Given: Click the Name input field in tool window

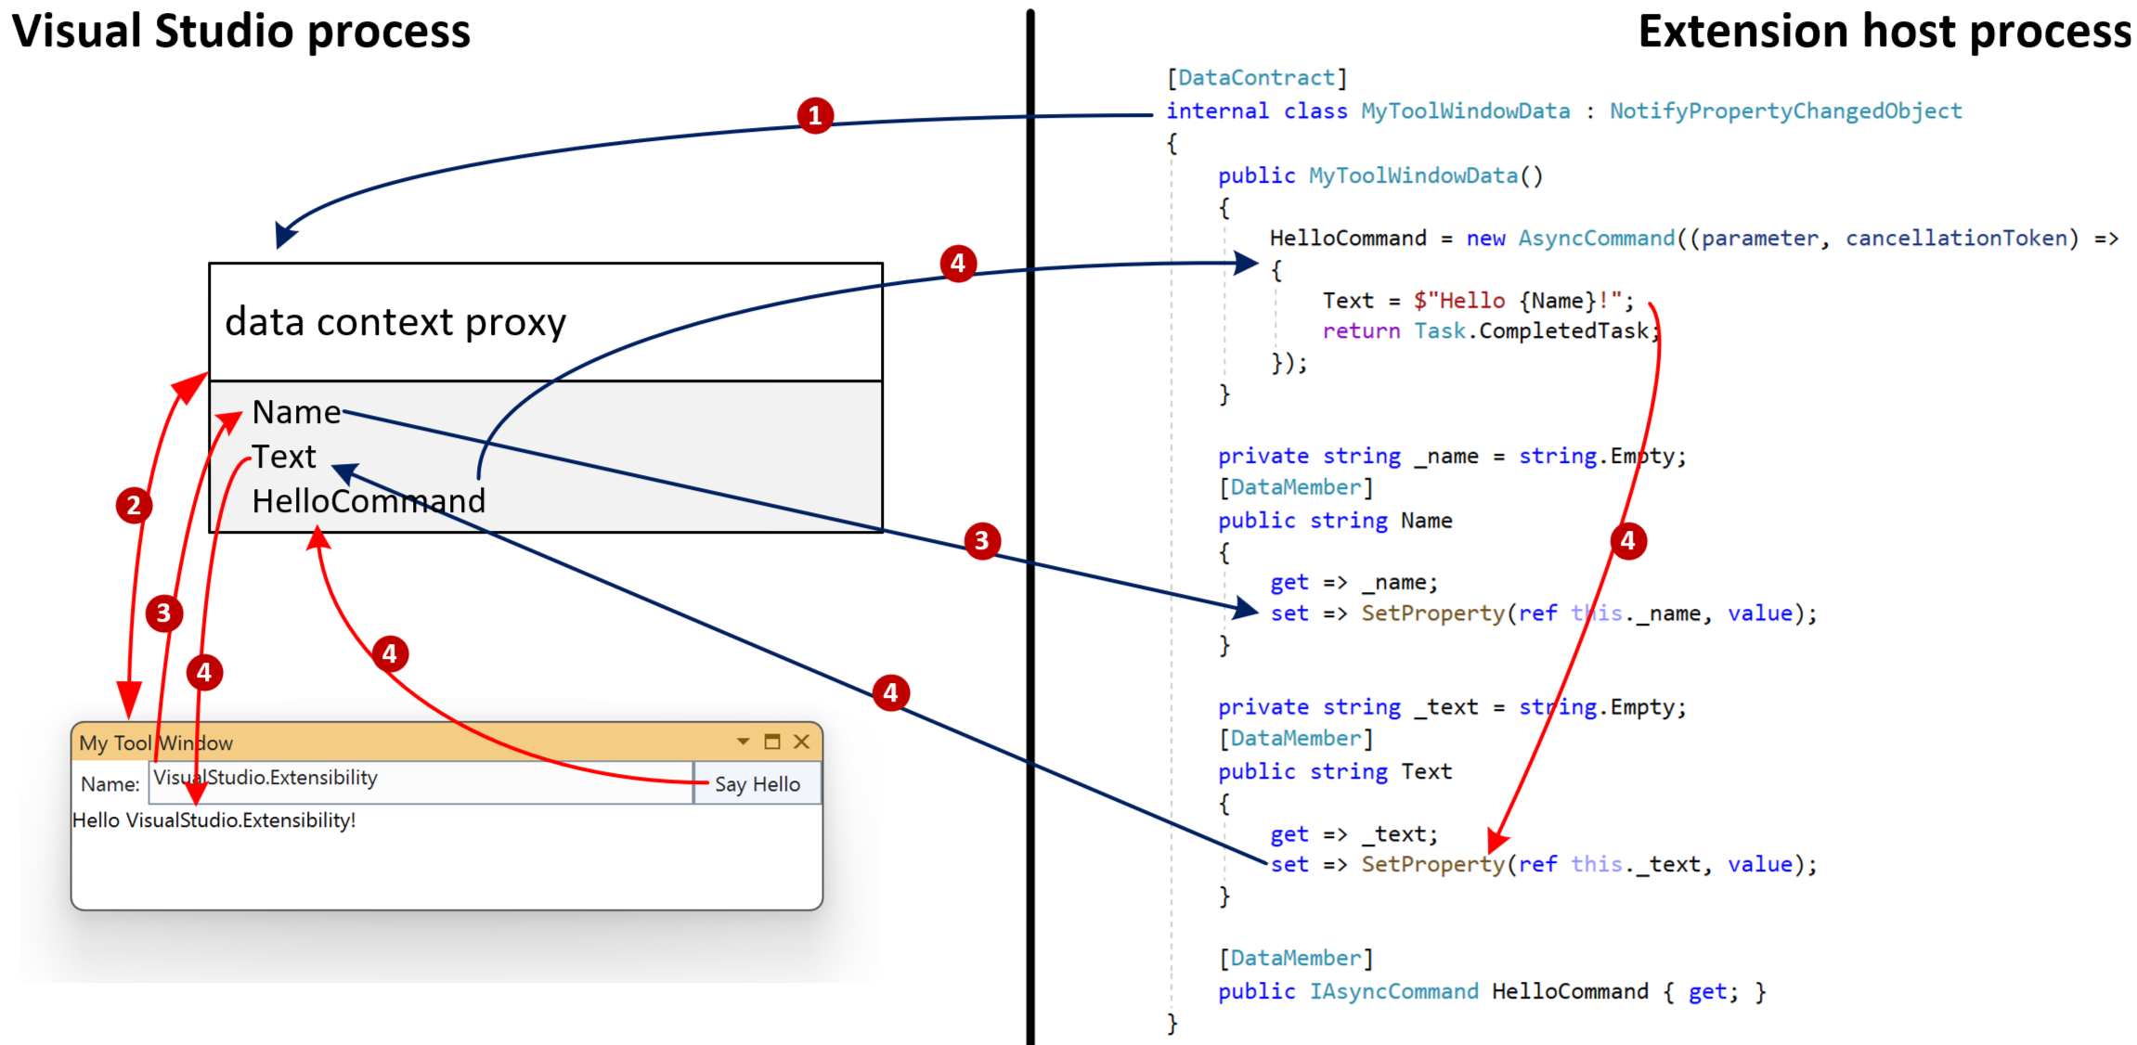Looking at the screenshot, I should [x=408, y=786].
